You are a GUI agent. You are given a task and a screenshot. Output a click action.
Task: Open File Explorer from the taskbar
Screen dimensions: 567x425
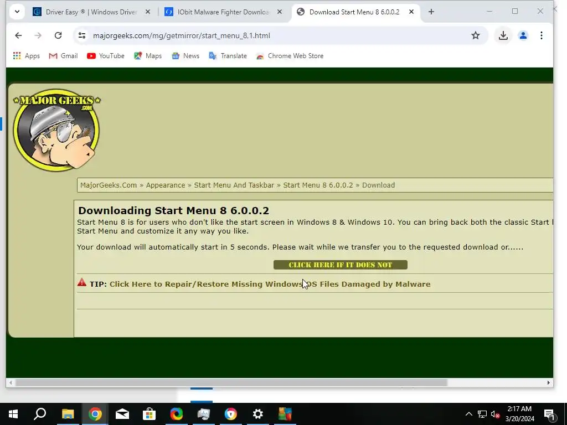pos(68,414)
